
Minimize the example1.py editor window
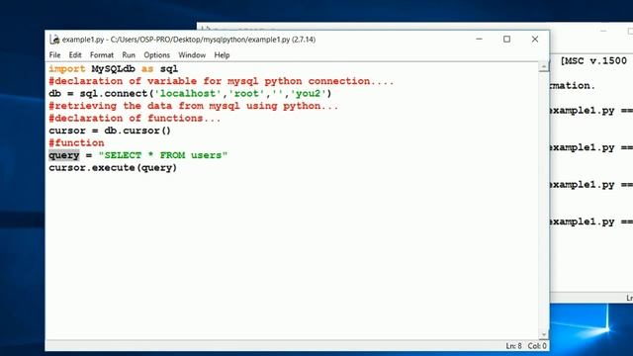(x=479, y=40)
